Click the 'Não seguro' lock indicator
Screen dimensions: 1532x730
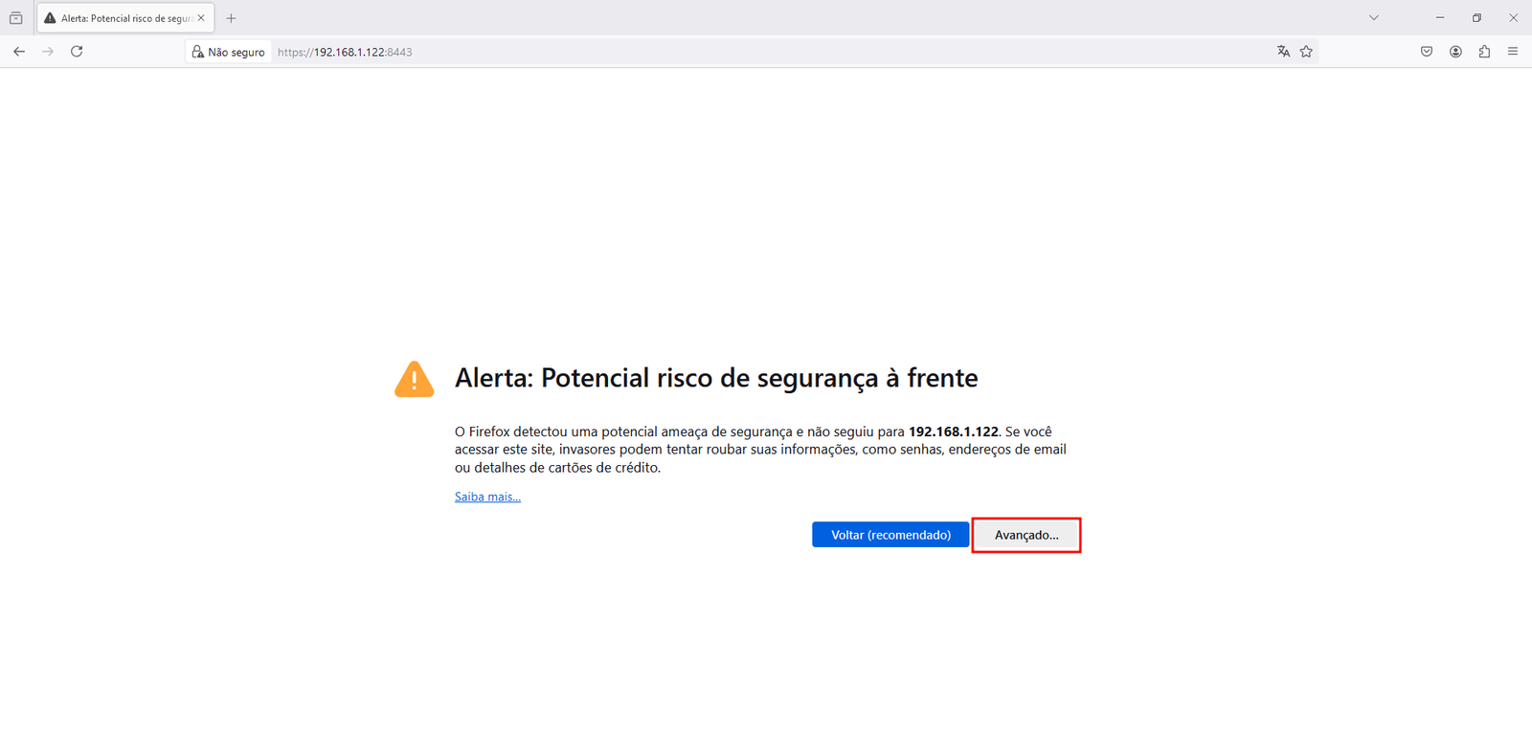229,52
